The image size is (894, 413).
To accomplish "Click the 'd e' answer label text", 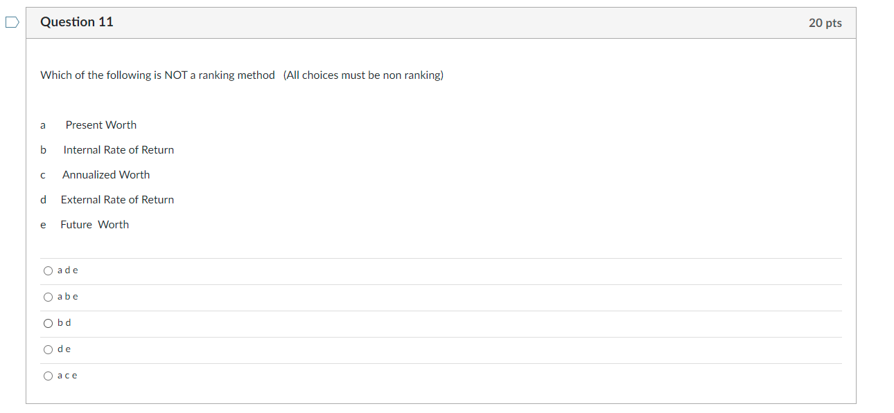I will coord(64,349).
